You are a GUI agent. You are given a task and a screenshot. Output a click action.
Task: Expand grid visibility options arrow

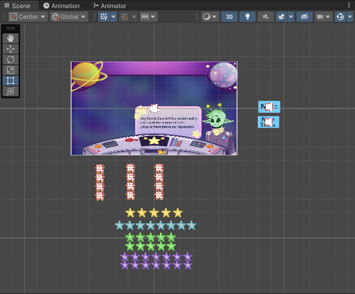click(x=113, y=17)
